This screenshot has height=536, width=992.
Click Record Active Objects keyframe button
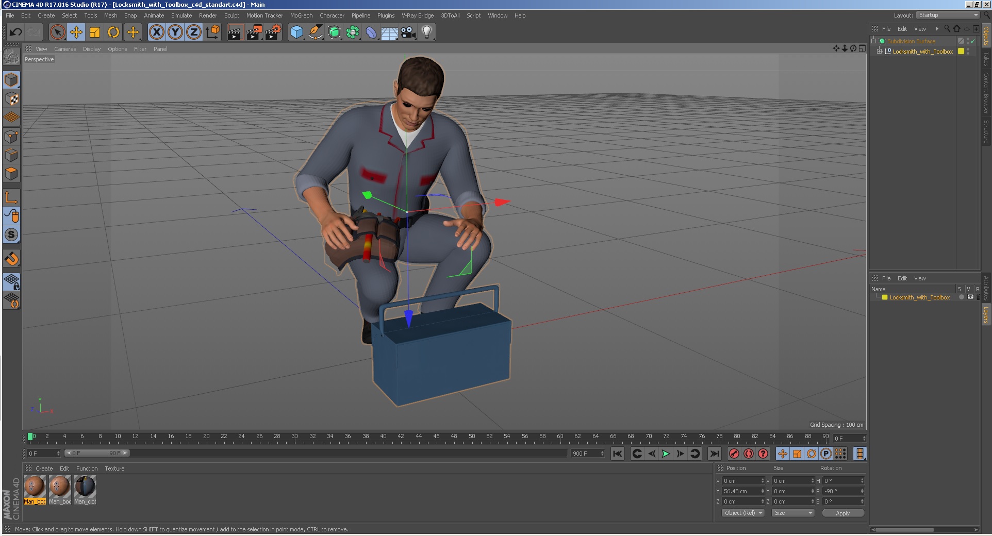734,454
